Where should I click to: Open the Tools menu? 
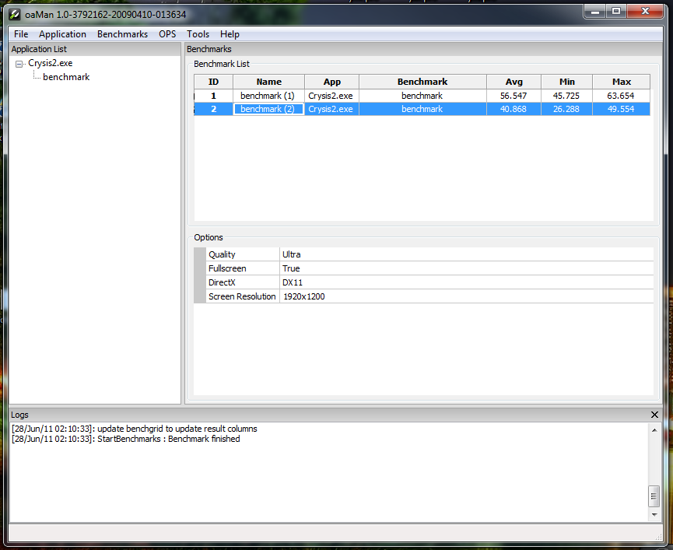click(198, 34)
